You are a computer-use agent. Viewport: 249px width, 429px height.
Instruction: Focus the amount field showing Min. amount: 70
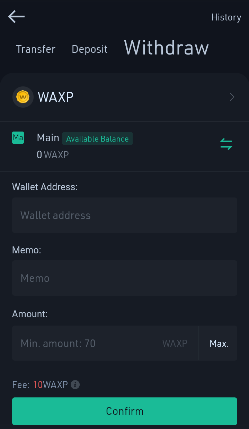(x=105, y=343)
